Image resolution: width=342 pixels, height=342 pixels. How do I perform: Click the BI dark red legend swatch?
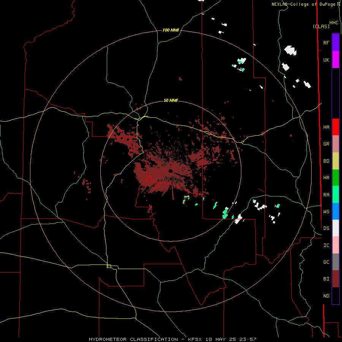pyautogui.click(x=336, y=279)
